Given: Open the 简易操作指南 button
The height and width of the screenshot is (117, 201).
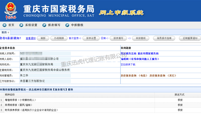Looking at the screenshot, I should [x=164, y=38].
